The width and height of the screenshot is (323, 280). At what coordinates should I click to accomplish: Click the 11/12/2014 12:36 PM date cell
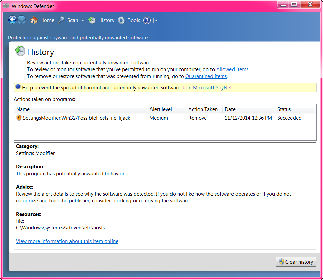tap(248, 118)
